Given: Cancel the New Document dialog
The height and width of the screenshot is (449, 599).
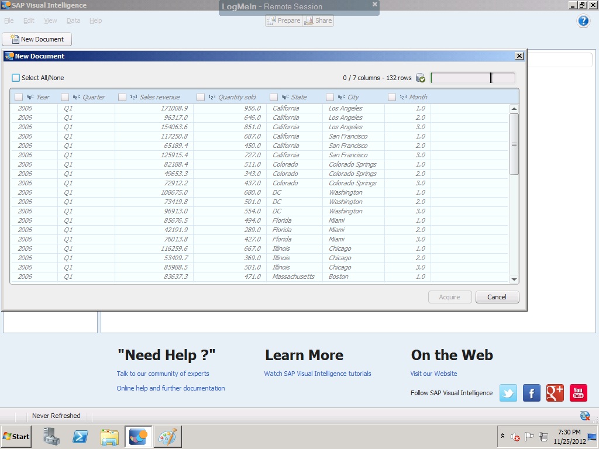Looking at the screenshot, I should [497, 297].
